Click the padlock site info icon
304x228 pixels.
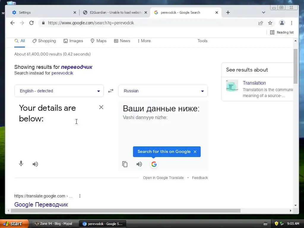tap(43, 23)
